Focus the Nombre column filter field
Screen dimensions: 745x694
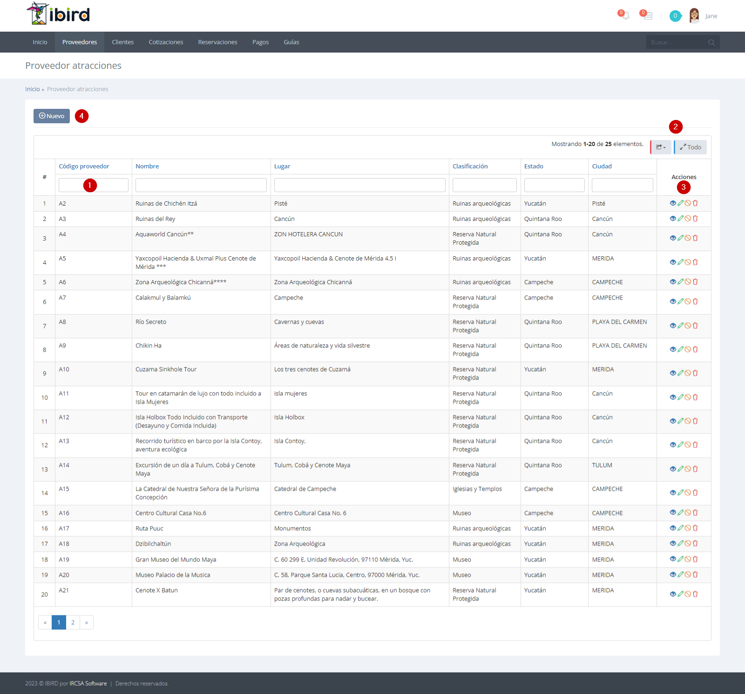coord(201,185)
